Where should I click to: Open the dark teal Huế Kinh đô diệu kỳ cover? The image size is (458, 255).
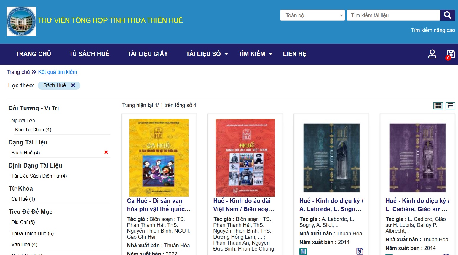click(x=331, y=157)
